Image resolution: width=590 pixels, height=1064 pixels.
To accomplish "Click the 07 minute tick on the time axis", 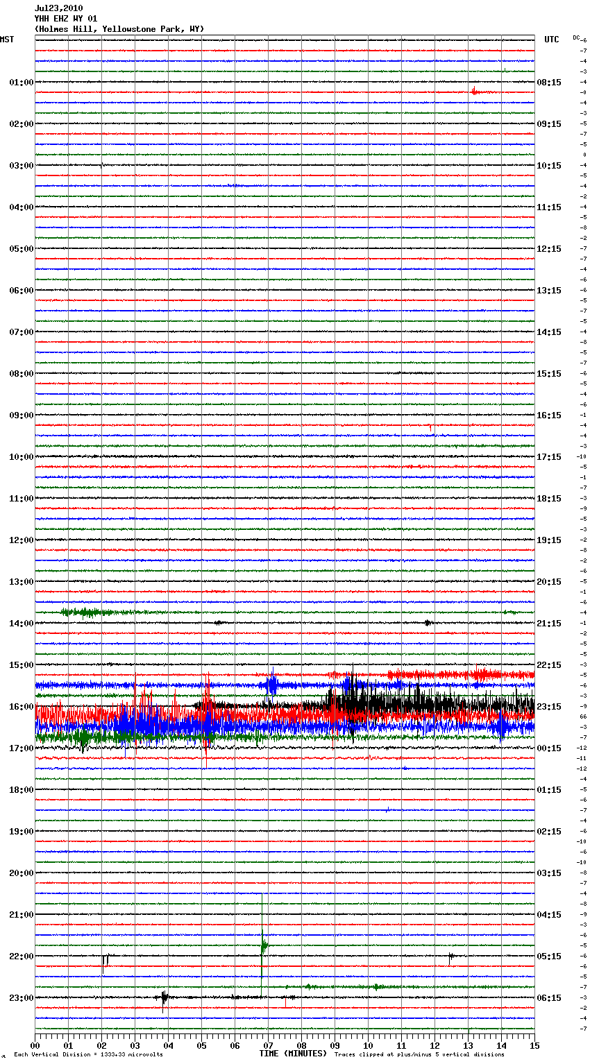I will point(268,1045).
